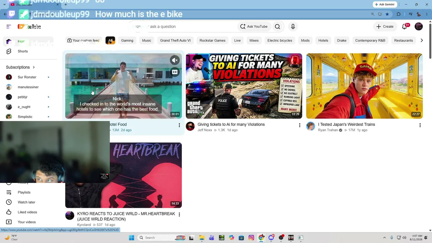Open Instagram from the taskbar
432x243 pixels.
[x=251, y=238]
